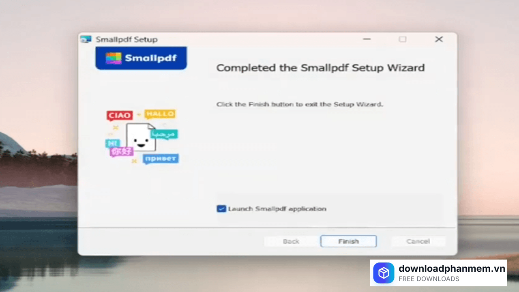
Task: Click the Cancel button
Action: [x=418, y=241]
